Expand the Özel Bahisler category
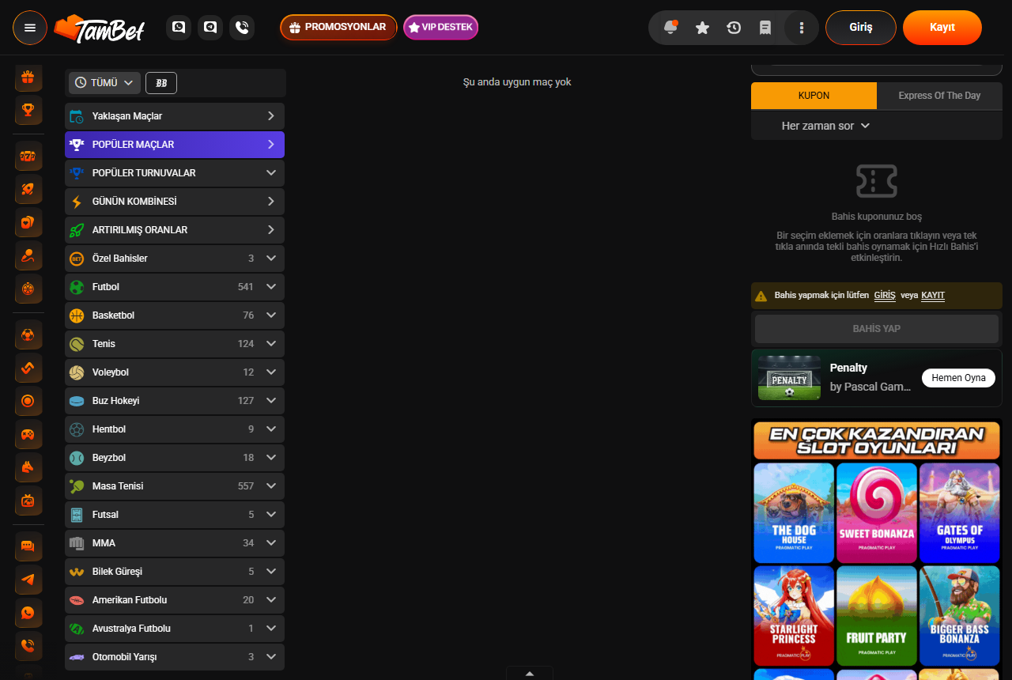This screenshot has width=1012, height=680. 175,259
